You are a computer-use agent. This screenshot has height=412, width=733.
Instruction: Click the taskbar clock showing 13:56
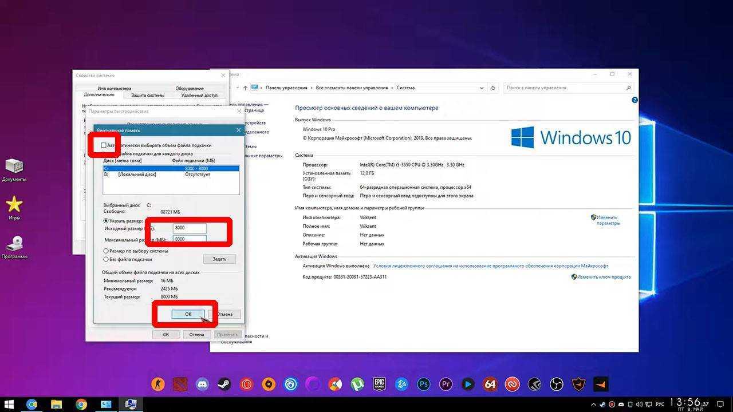pyautogui.click(x=690, y=405)
